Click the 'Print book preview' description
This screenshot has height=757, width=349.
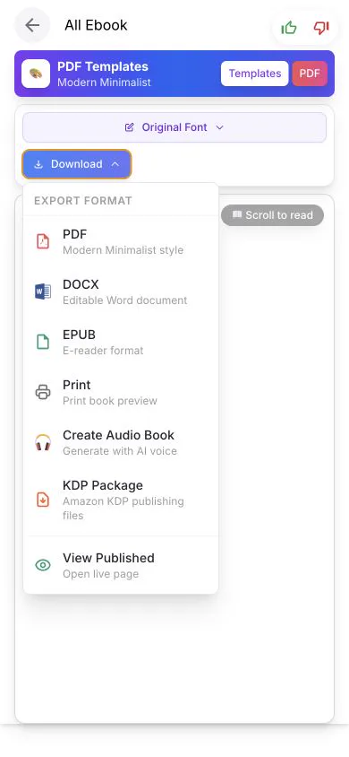pos(110,401)
